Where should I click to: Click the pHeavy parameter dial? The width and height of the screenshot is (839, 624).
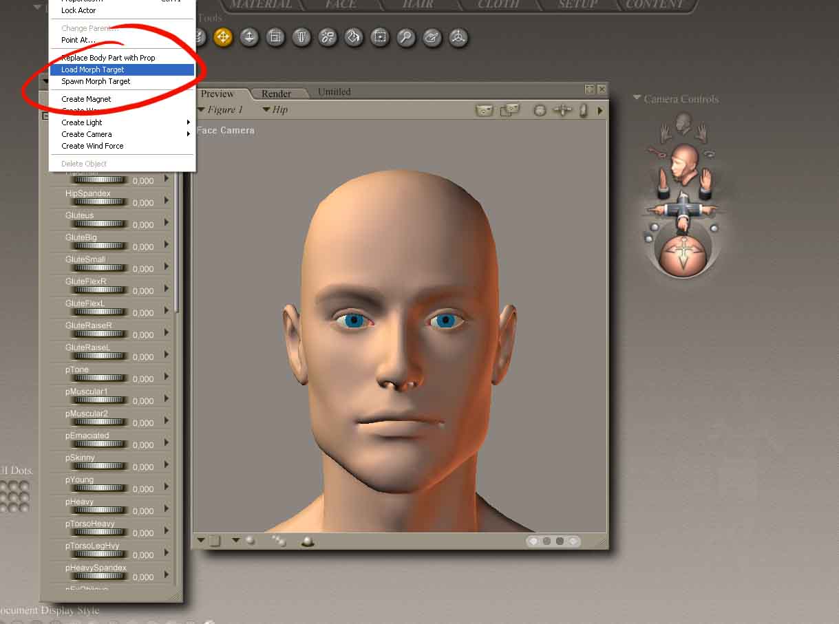100,510
